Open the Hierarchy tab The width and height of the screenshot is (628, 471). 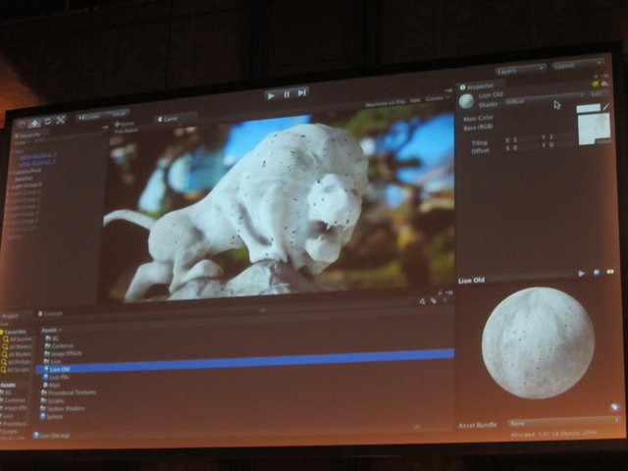[28, 135]
